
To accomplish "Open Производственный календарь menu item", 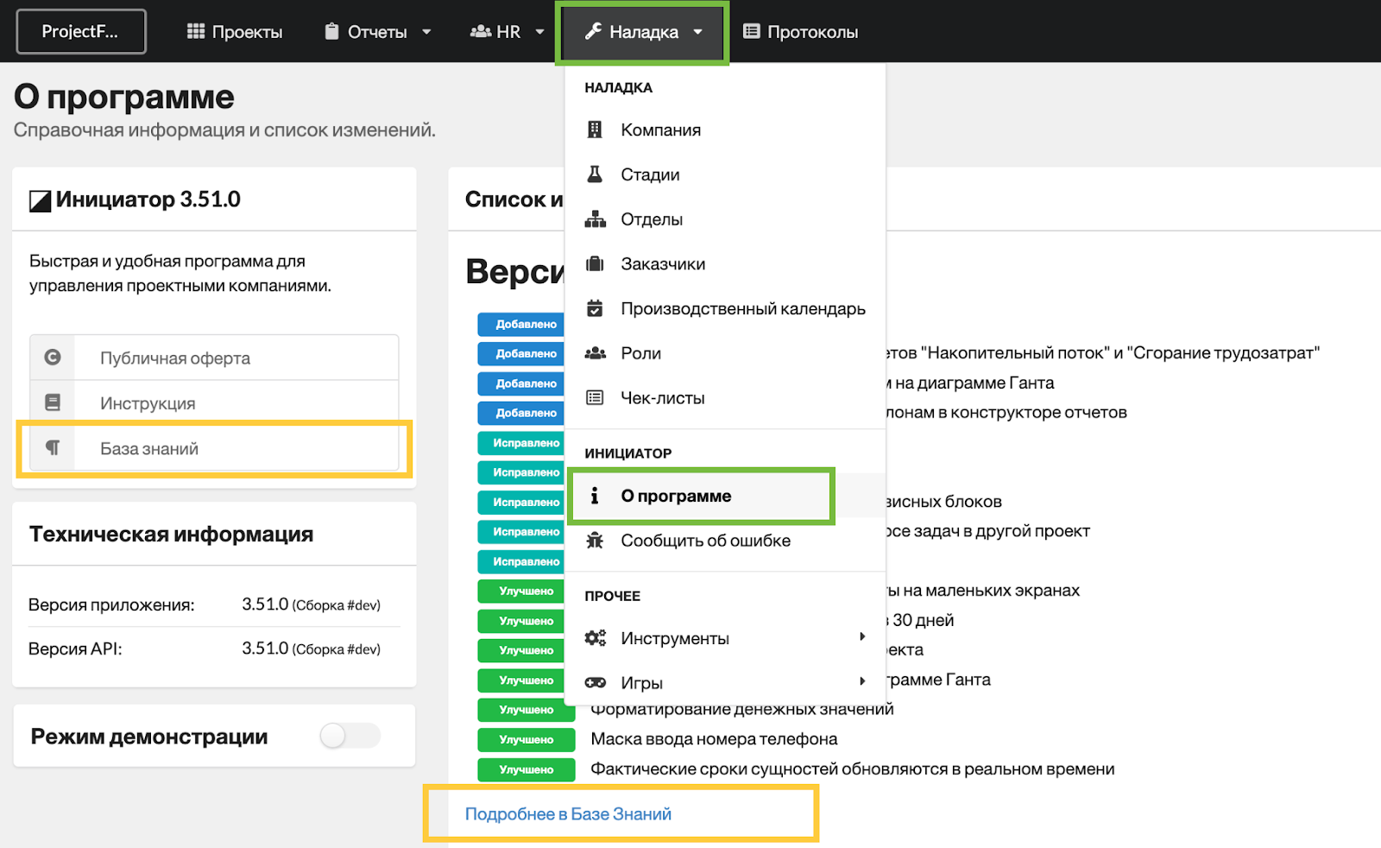I will (x=725, y=308).
